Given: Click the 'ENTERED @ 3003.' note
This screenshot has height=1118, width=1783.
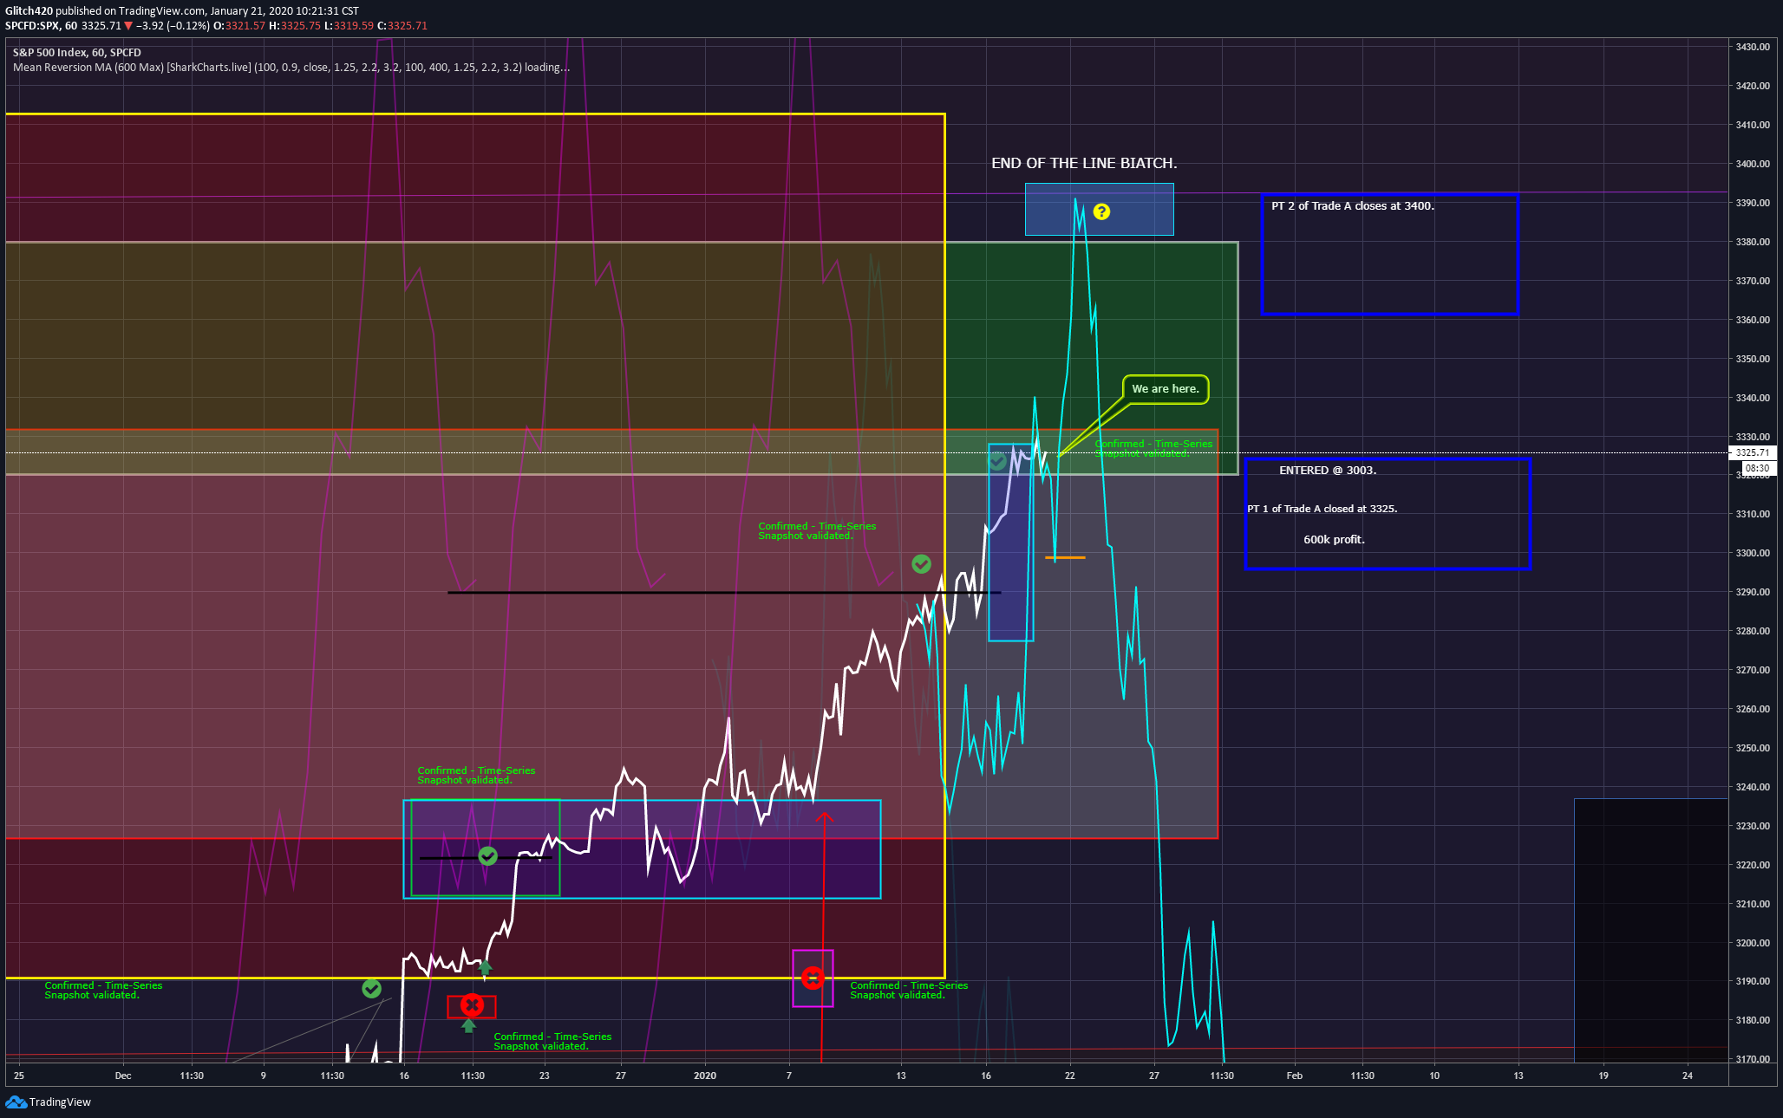Looking at the screenshot, I should (x=1328, y=470).
